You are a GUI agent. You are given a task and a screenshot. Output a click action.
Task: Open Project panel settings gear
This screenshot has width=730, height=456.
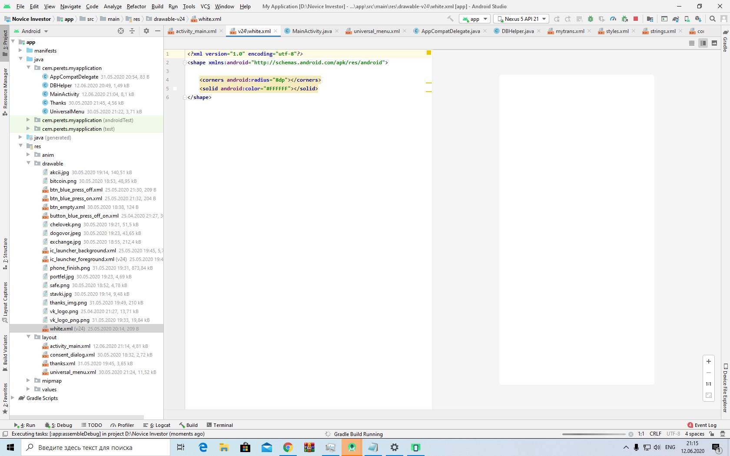pos(146,31)
